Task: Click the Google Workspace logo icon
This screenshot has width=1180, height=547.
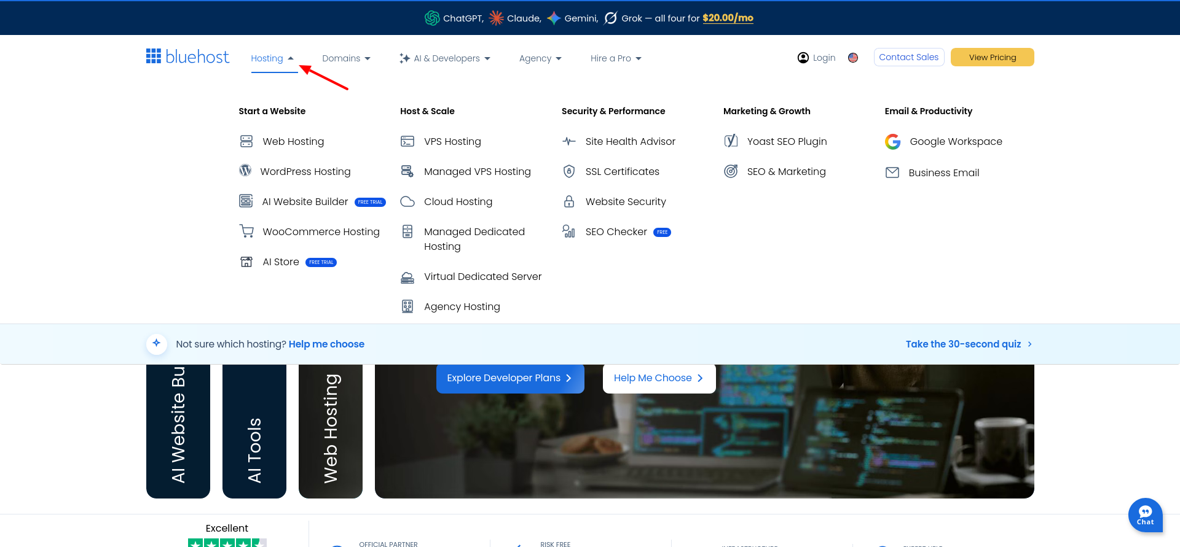Action: click(893, 142)
